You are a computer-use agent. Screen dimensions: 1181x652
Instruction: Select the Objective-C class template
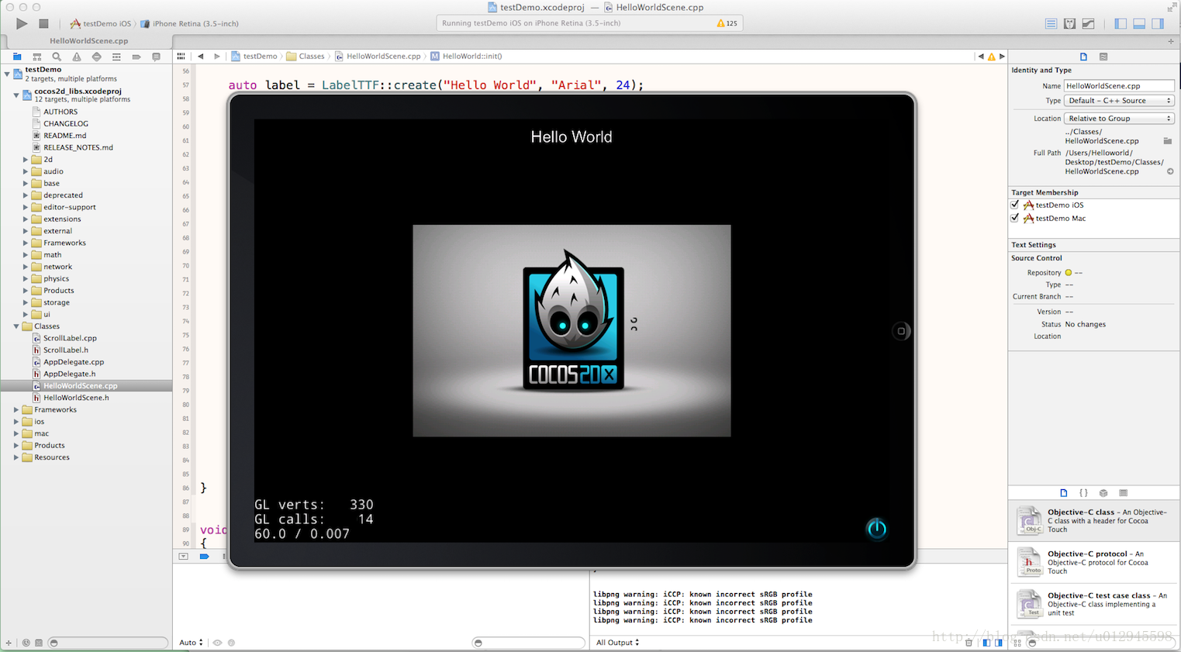click(1093, 521)
